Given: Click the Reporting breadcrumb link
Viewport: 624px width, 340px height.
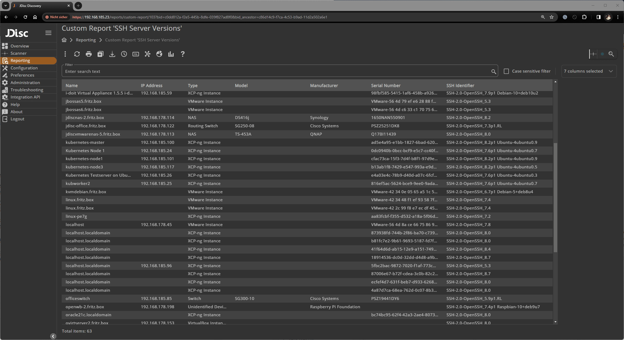Looking at the screenshot, I should (85, 40).
